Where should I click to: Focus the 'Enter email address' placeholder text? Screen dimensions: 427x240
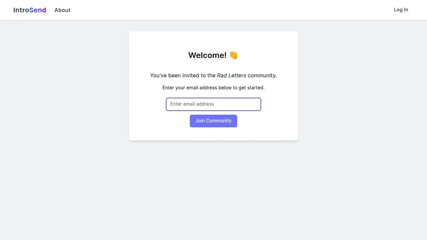[x=192, y=104]
